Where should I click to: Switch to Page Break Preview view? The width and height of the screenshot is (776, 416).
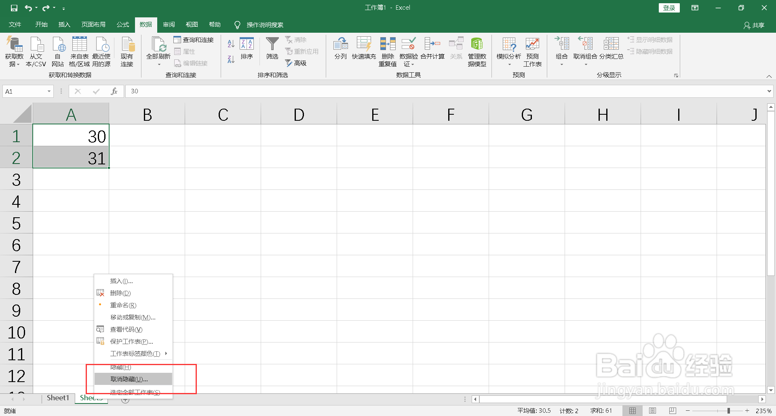tap(672, 411)
